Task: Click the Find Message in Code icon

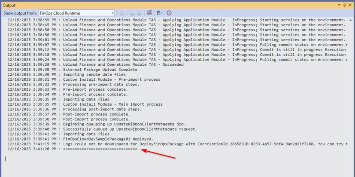Action: pyautogui.click(x=122, y=13)
